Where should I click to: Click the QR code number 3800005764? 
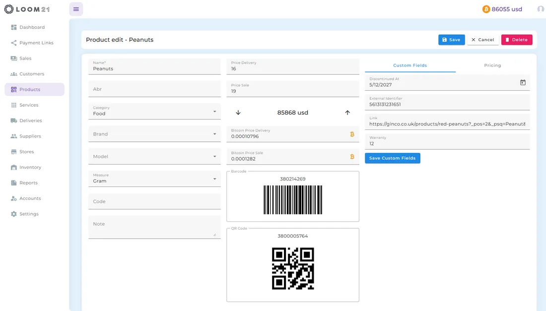(x=292, y=236)
